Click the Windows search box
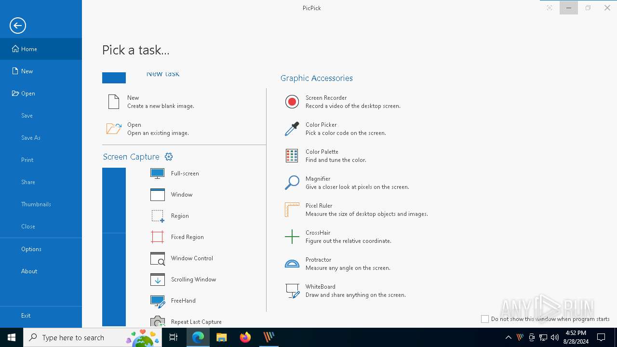The width and height of the screenshot is (617, 347). (93, 337)
